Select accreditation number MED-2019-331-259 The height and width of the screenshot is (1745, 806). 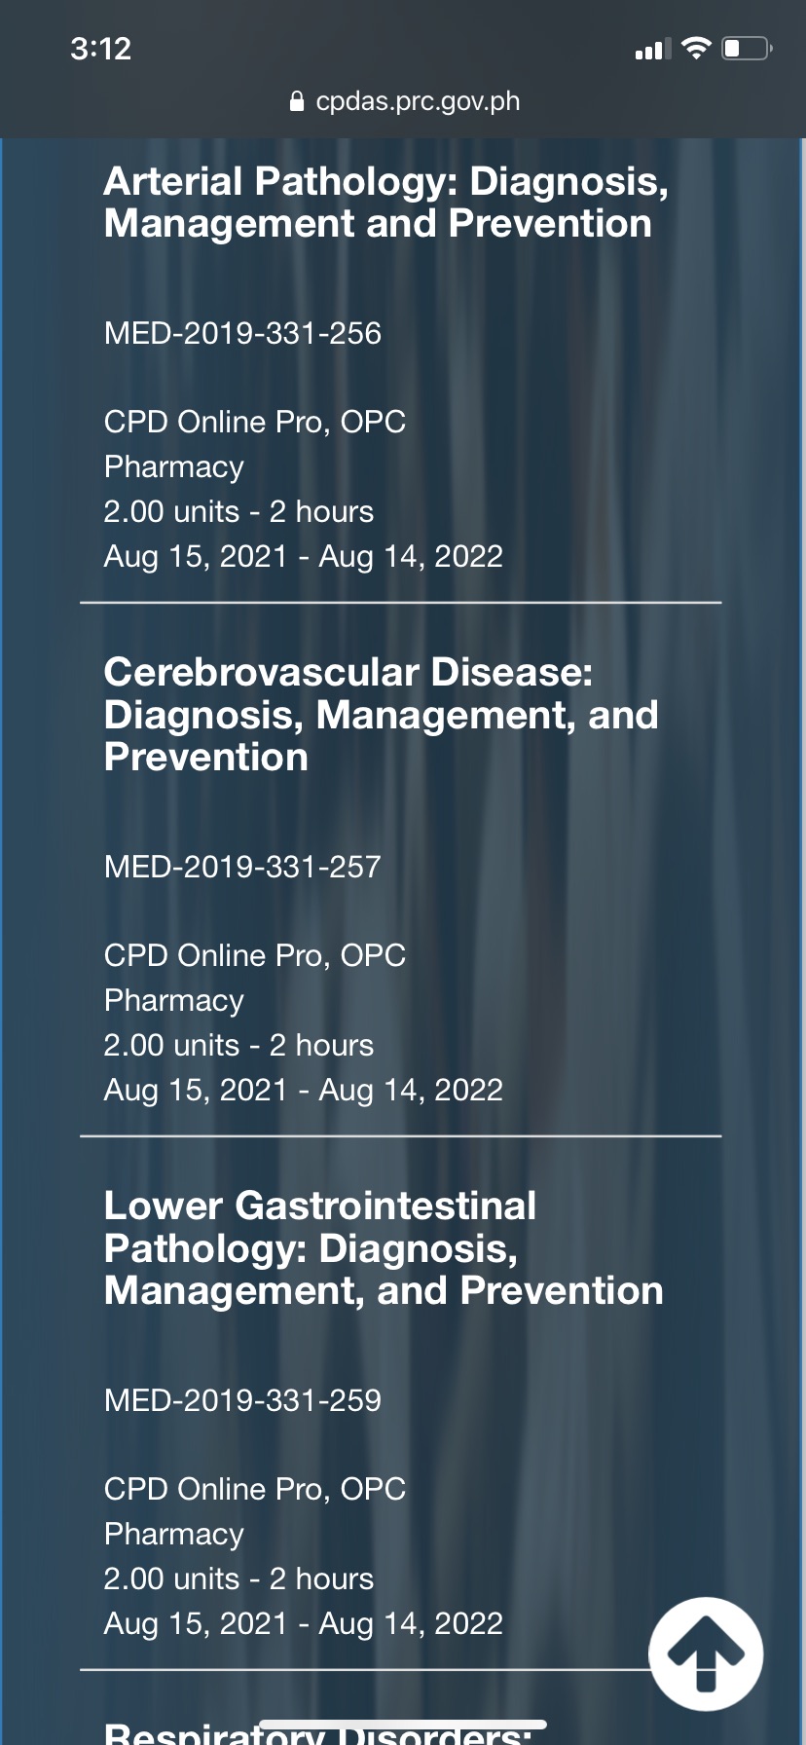[242, 1400]
